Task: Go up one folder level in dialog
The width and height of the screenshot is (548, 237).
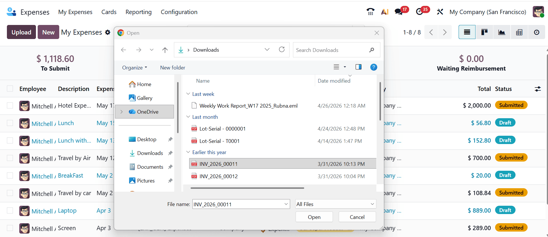Action: tap(165, 50)
